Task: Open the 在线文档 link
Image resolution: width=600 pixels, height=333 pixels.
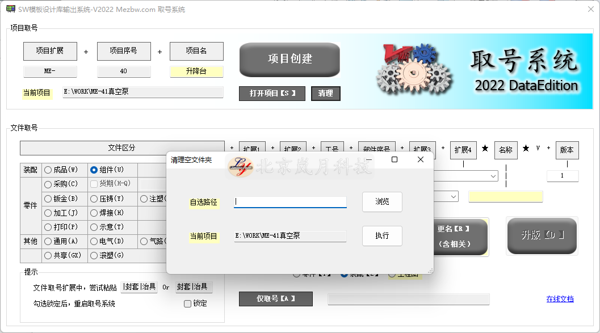Action: pyautogui.click(x=560, y=299)
